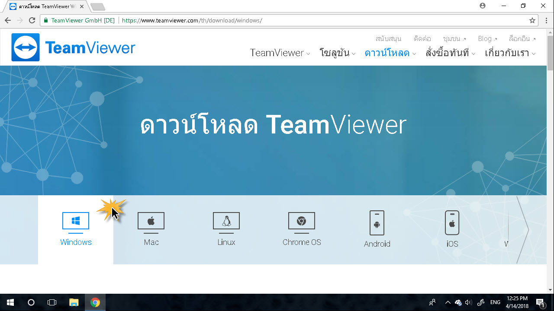Viewport: 554px width, 311px height.
Task: Click the Android label
Action: pyautogui.click(x=377, y=244)
